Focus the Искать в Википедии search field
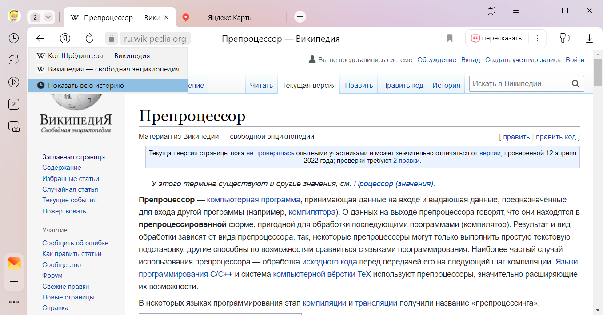The height and width of the screenshot is (315, 603). click(520, 84)
